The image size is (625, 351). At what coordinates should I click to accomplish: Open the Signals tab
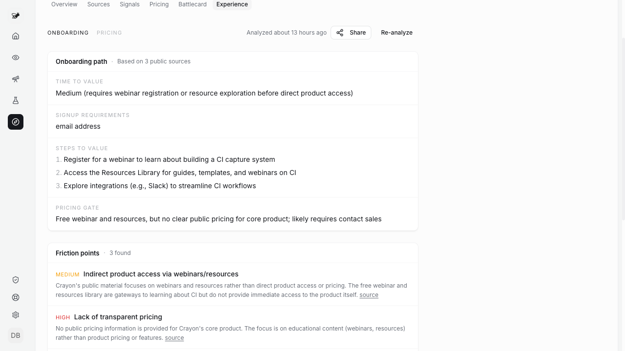click(x=129, y=4)
